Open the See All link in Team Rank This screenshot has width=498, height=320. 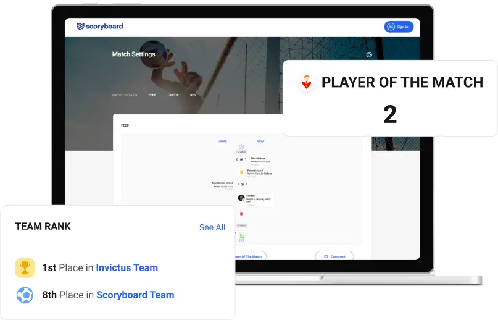point(212,227)
